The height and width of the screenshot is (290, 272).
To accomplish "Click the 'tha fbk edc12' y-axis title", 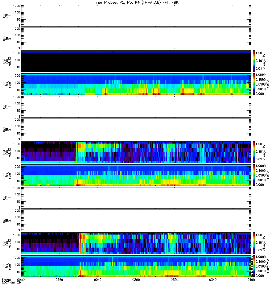I will [x=7, y=61].
